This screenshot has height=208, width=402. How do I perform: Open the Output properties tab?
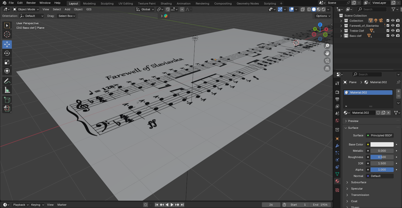(x=337, y=99)
